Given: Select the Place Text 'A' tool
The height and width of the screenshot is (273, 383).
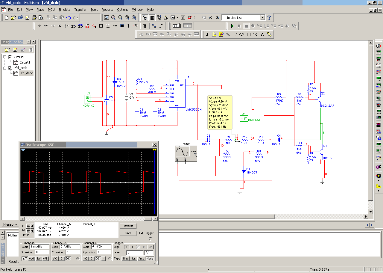Looking at the screenshot, I should (x=262, y=34).
